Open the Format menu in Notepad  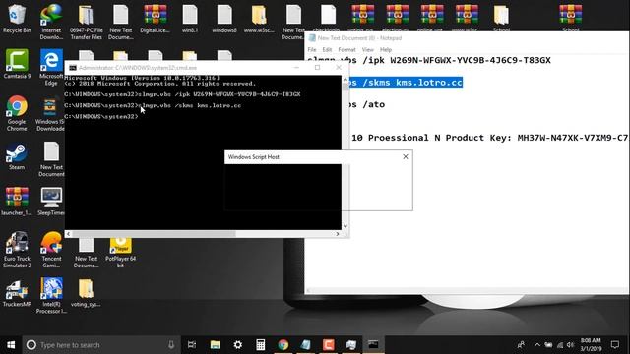pos(346,50)
